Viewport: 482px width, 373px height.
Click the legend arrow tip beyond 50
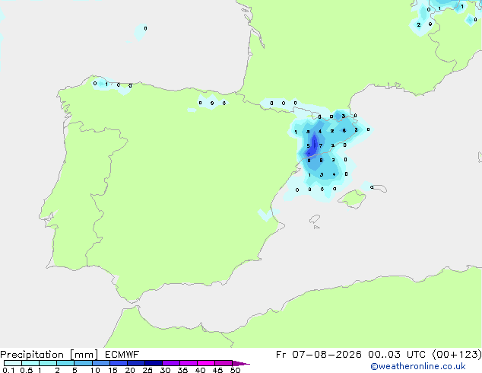pyautogui.click(x=242, y=363)
